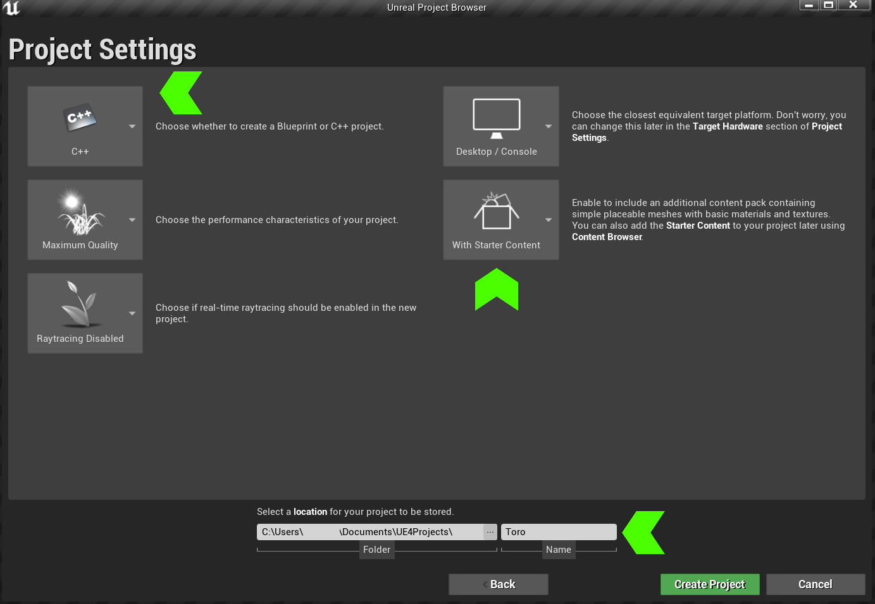The width and height of the screenshot is (875, 604).
Task: Click 'Select a location for your project' text
Action: point(356,512)
